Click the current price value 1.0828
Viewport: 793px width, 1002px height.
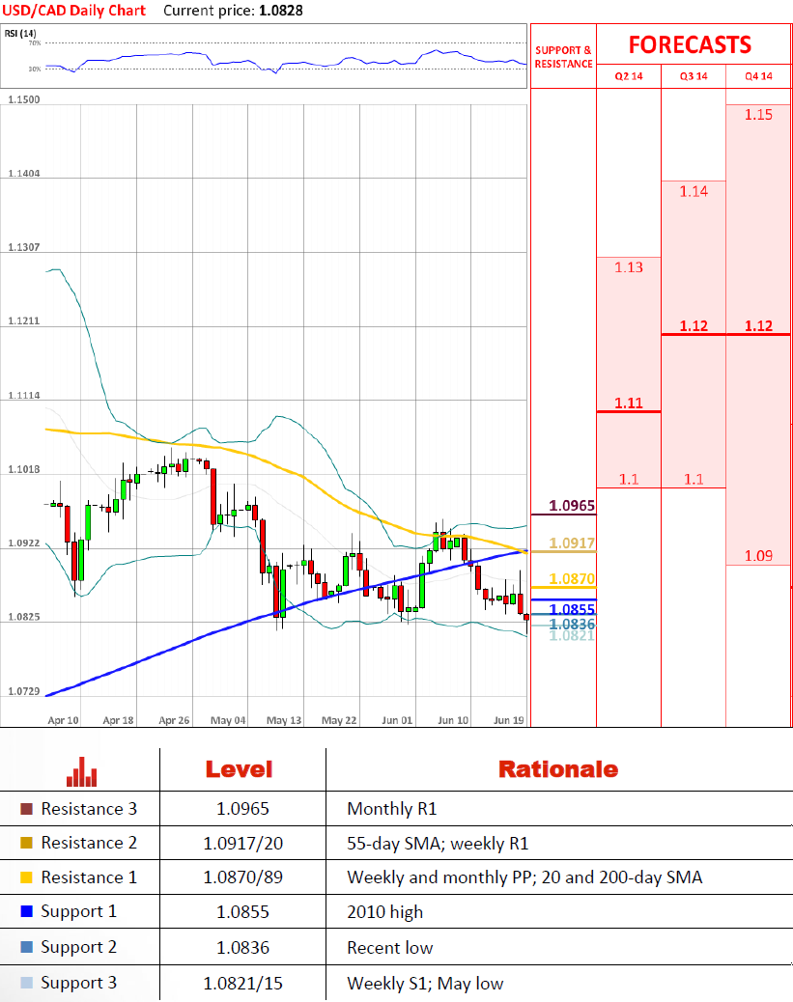[x=281, y=11]
